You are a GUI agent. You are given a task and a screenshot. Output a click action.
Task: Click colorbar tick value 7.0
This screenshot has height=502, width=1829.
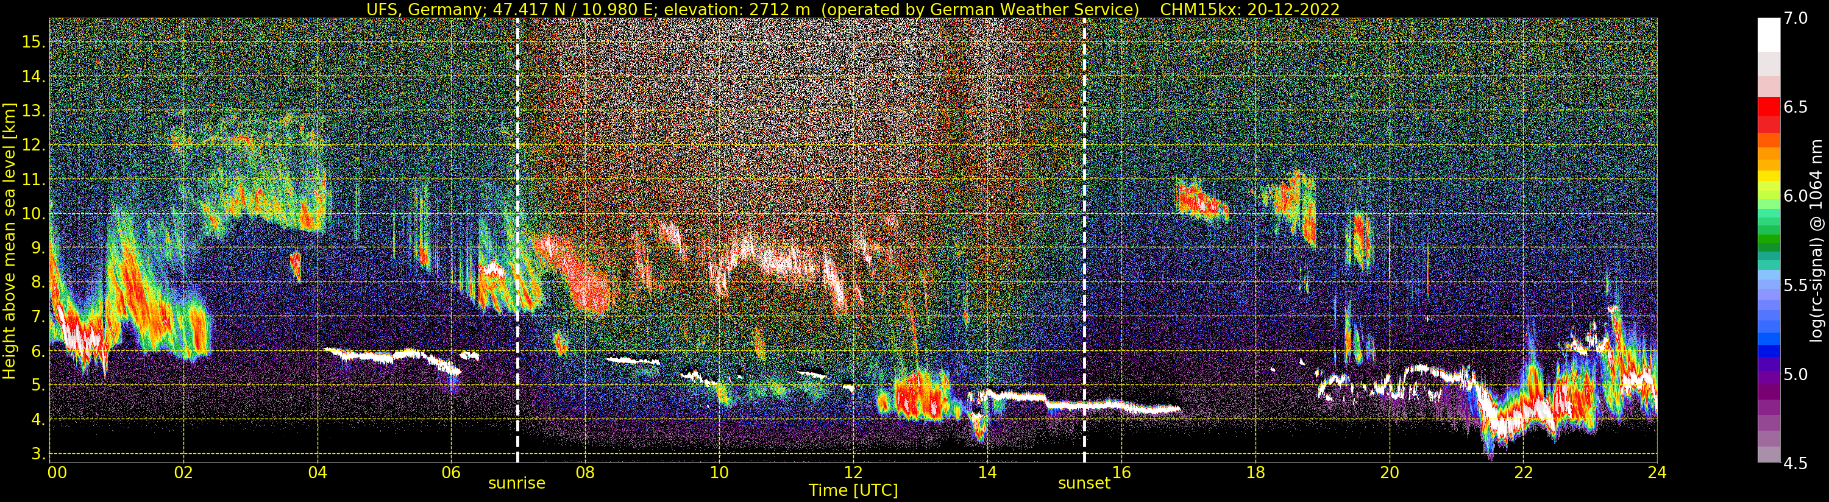[x=1795, y=18]
